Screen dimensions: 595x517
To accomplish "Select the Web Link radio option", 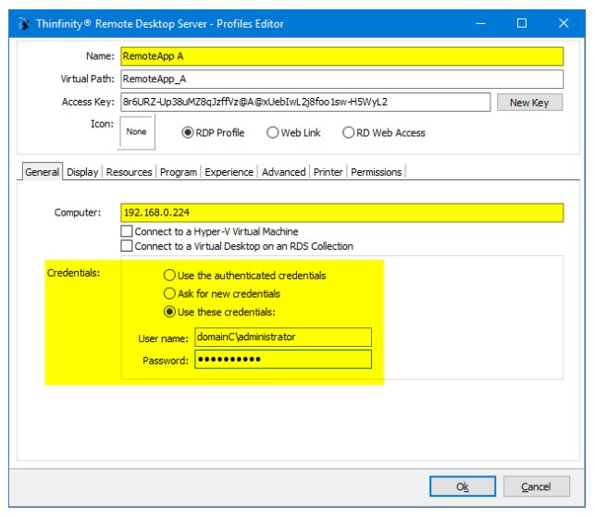I will (273, 132).
